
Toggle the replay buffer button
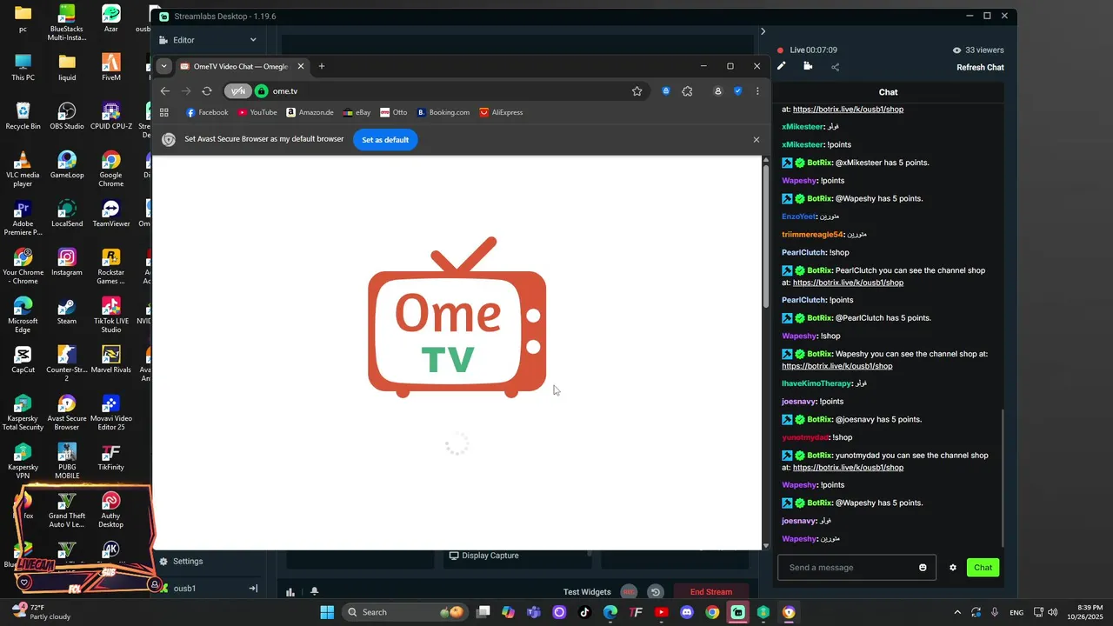tap(656, 592)
